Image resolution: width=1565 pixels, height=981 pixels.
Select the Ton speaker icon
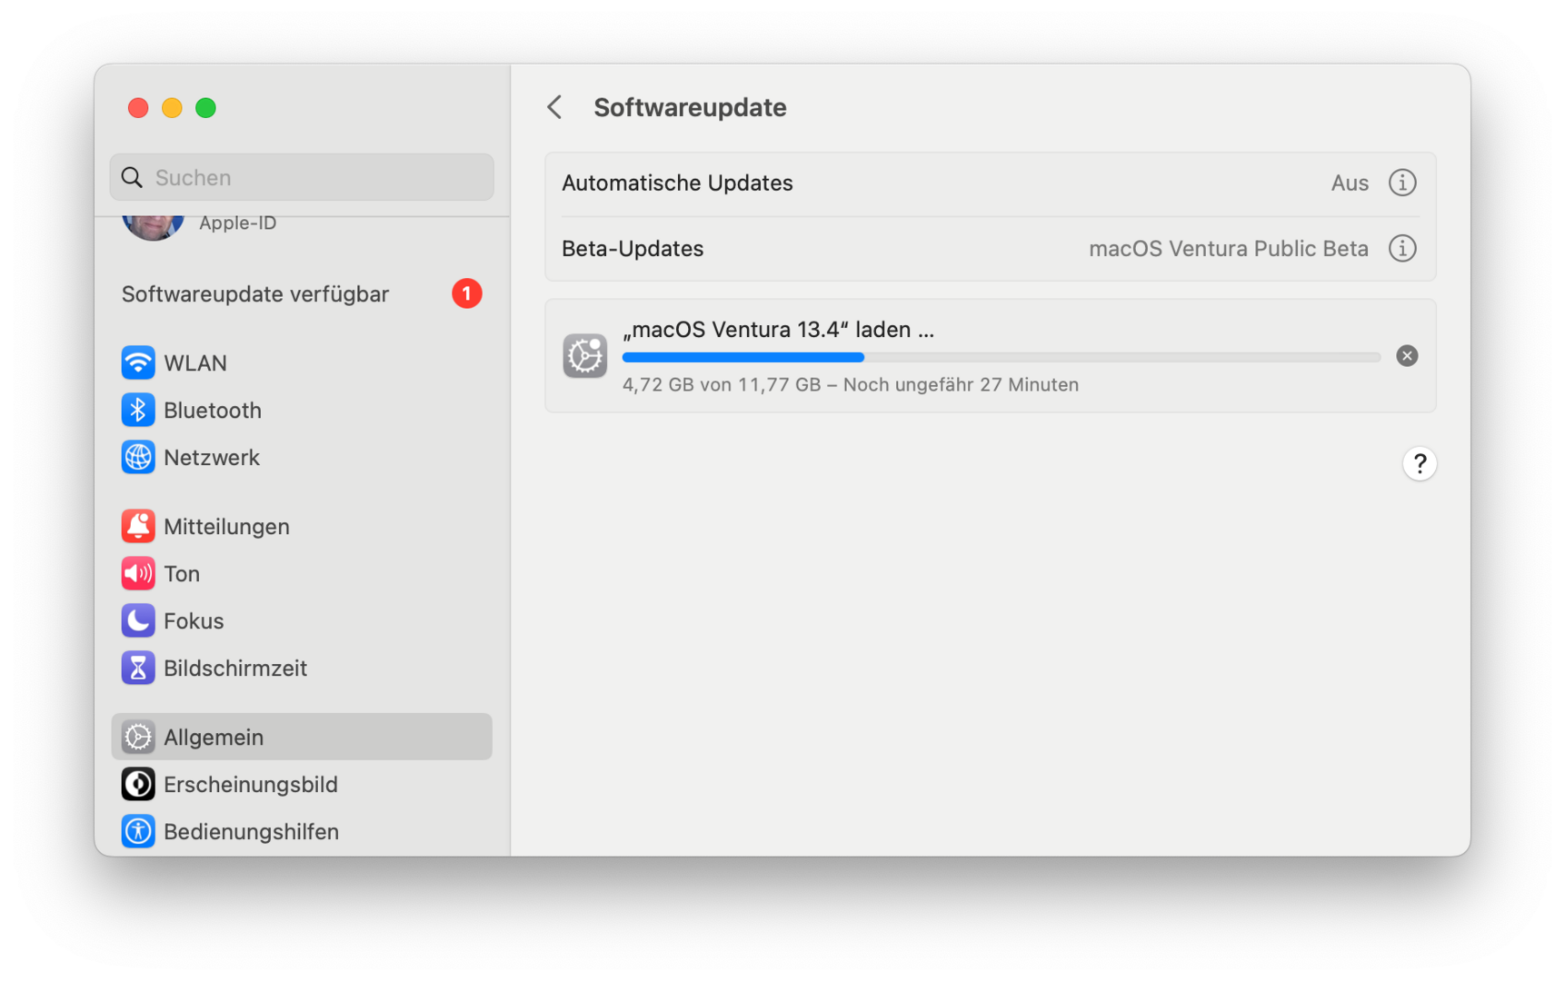[x=138, y=573]
